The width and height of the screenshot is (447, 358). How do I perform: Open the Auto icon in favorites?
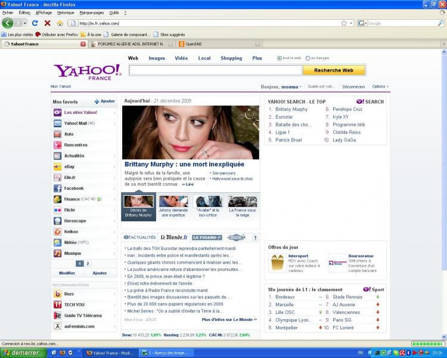(57, 134)
